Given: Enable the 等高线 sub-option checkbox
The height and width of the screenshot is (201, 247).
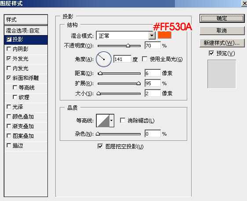Looking at the screenshot, I should point(15,87).
